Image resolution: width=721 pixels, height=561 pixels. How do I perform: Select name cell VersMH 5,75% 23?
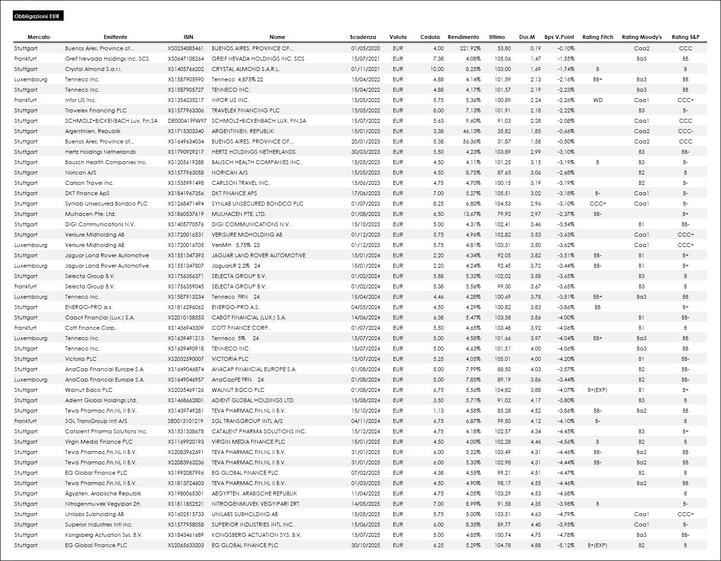(236, 245)
